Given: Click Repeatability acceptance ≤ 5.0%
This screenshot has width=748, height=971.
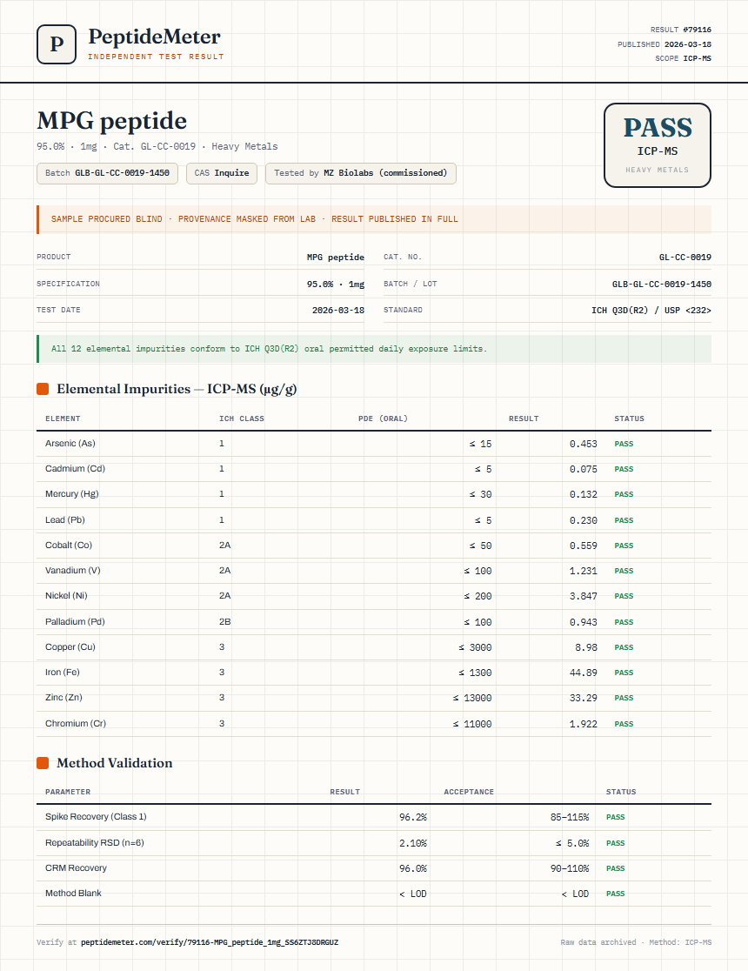Looking at the screenshot, I should click(572, 843).
